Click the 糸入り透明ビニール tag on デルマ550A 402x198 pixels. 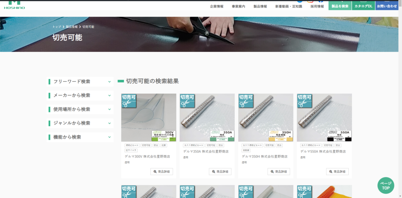[x=311, y=146]
